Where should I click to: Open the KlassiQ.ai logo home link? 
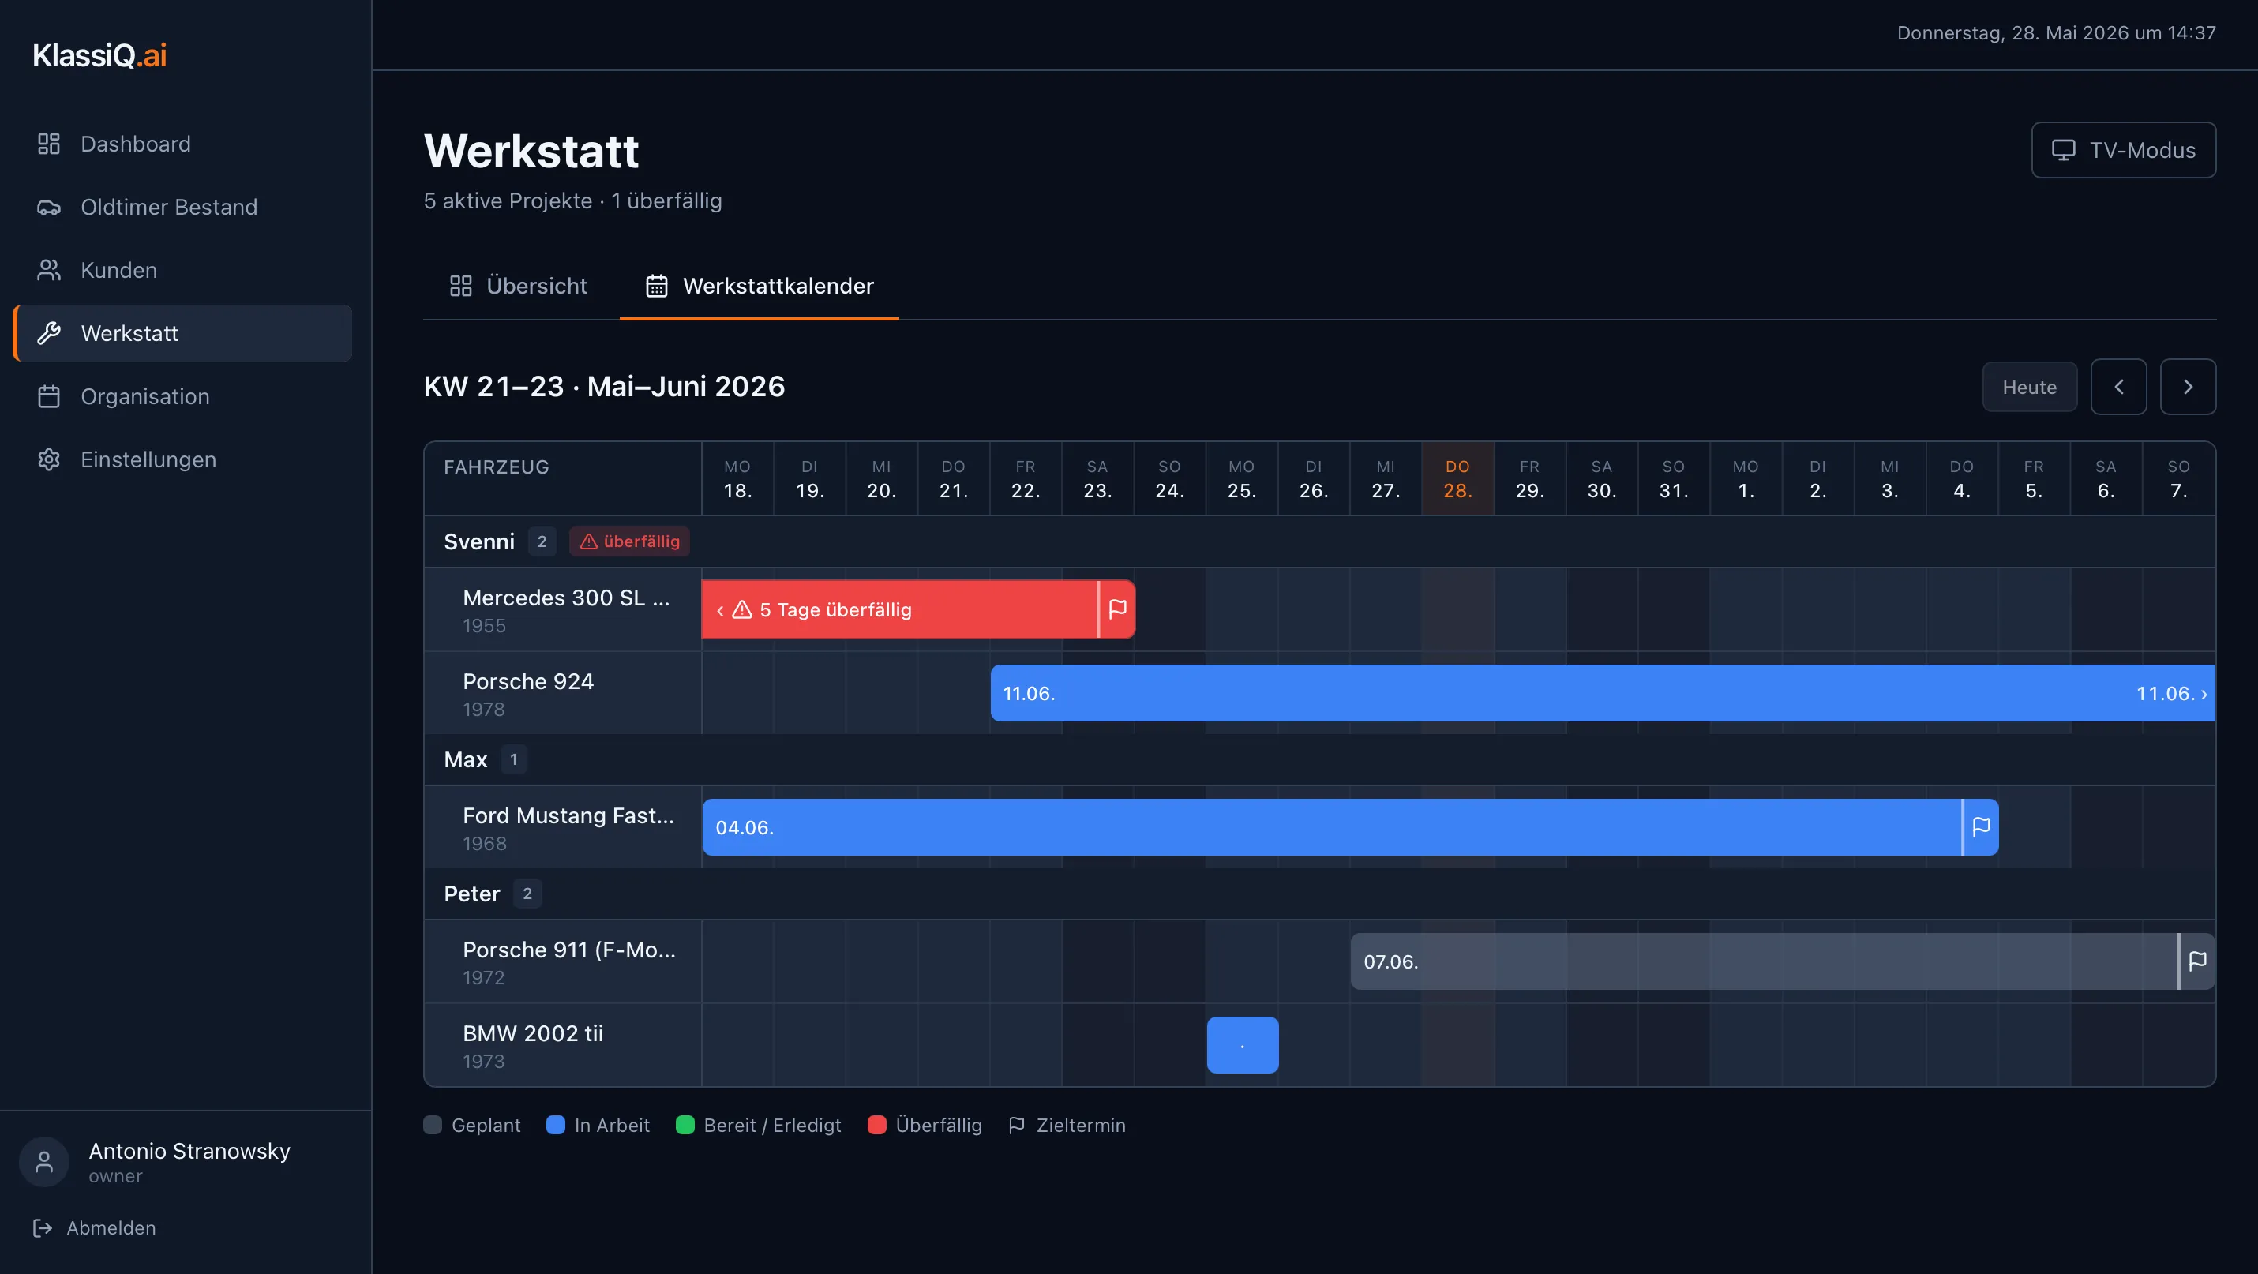pos(99,55)
